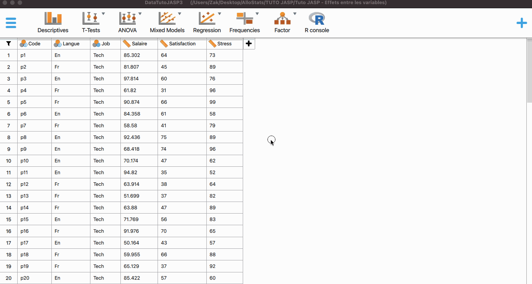Select the salary cell 61.82
The width and height of the screenshot is (532, 284).
139,90
